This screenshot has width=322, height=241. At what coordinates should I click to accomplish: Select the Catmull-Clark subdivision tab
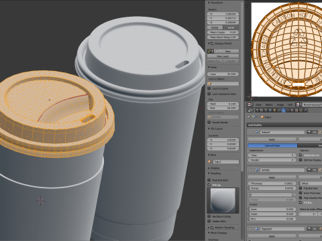[x=272, y=145]
